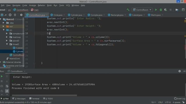
Task: Switch to Rectangle.java tab
Action: pyautogui.click(x=117, y=15)
